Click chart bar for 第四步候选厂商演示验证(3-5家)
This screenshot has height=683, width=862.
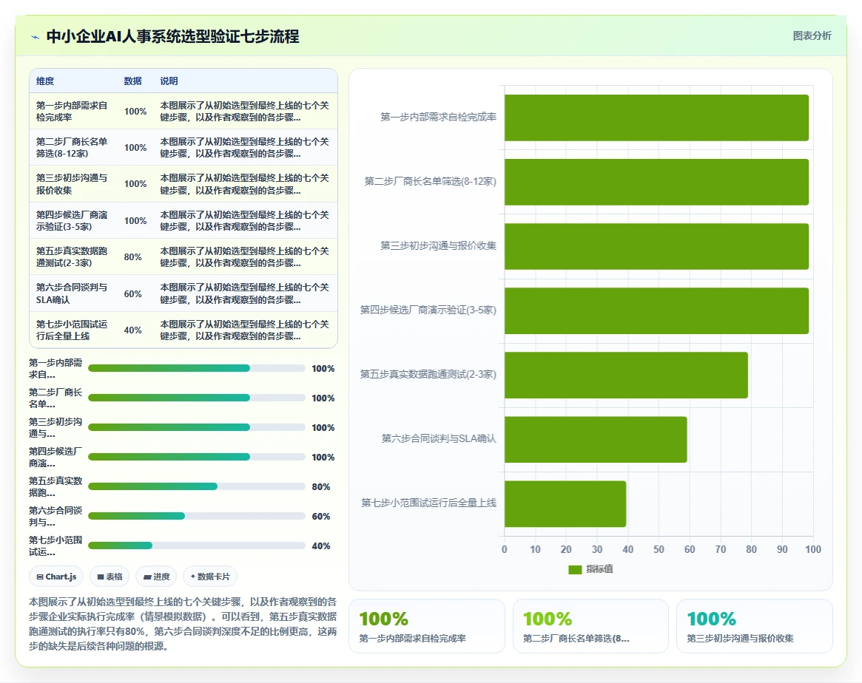[x=656, y=310]
